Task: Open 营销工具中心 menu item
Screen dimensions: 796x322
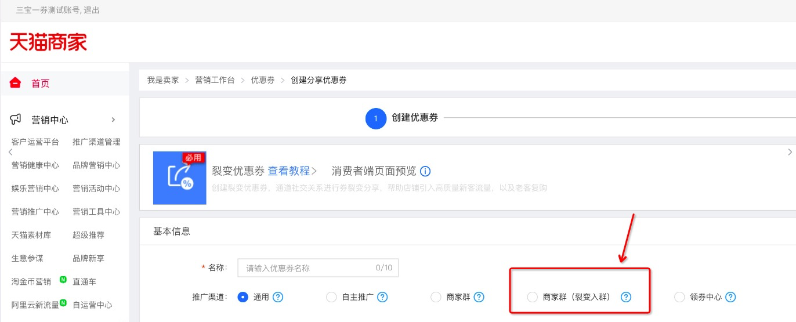Action: pyautogui.click(x=96, y=212)
